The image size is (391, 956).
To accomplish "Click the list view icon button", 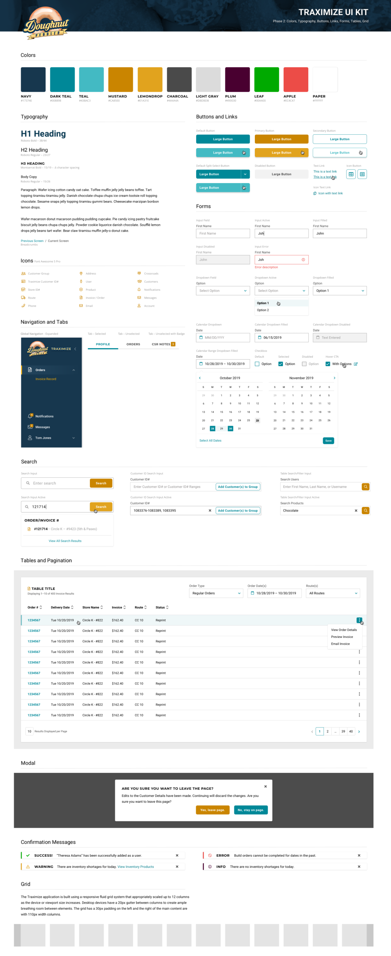I will (x=362, y=174).
